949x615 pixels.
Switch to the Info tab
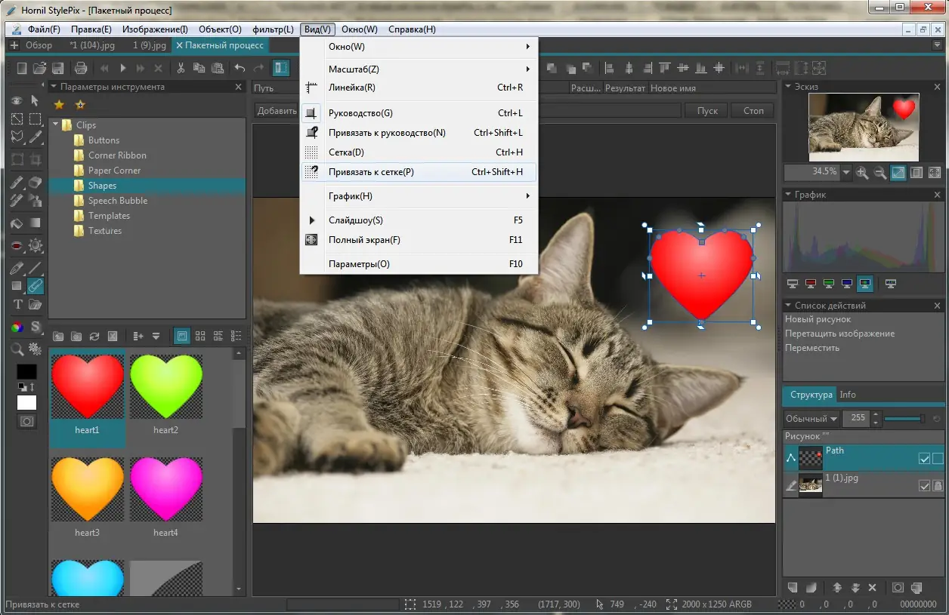pyautogui.click(x=848, y=395)
